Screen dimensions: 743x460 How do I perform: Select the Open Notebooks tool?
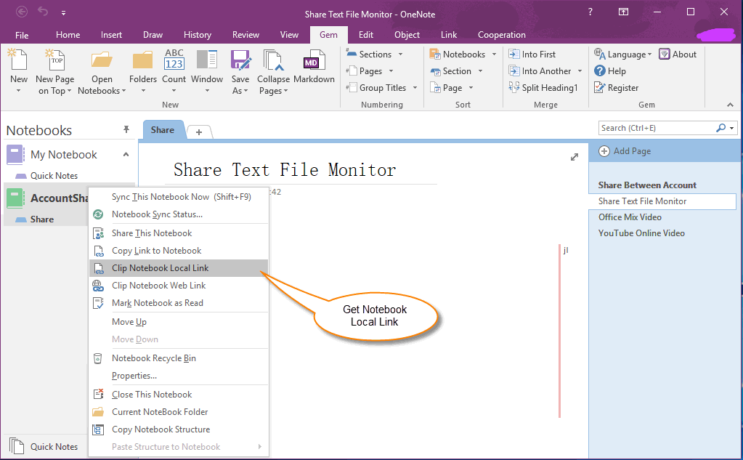[100, 70]
